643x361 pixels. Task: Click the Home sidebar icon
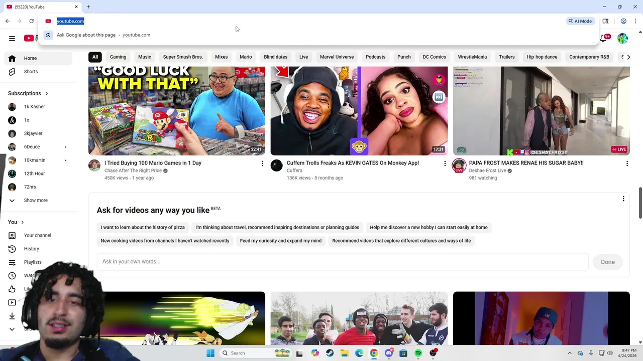pyautogui.click(x=12, y=58)
